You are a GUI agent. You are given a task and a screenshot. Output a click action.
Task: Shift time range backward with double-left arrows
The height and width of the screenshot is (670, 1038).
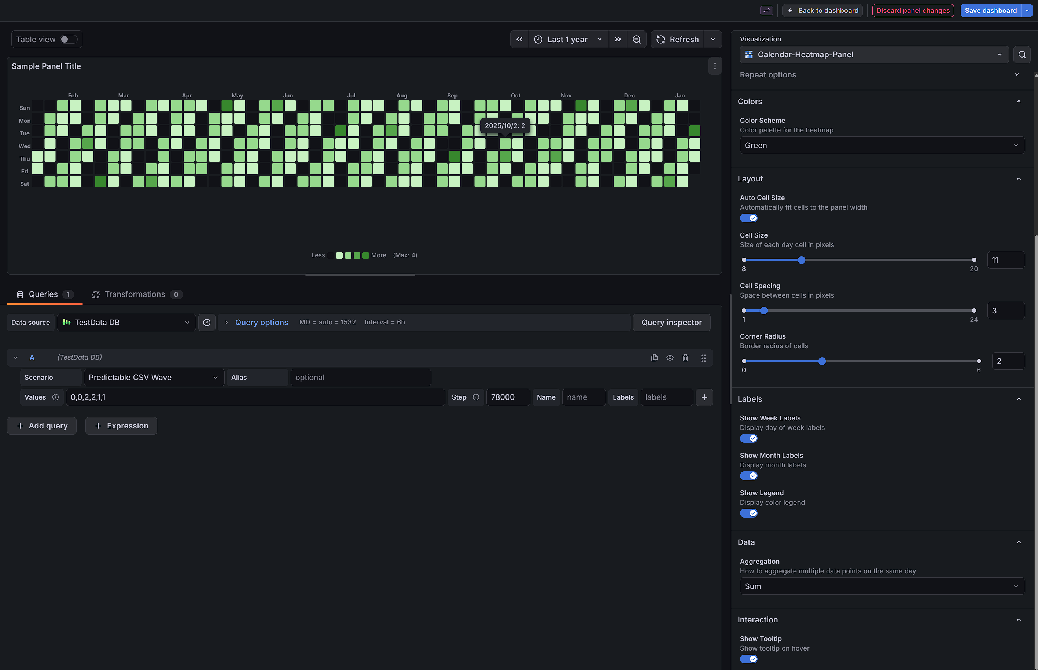pyautogui.click(x=519, y=40)
